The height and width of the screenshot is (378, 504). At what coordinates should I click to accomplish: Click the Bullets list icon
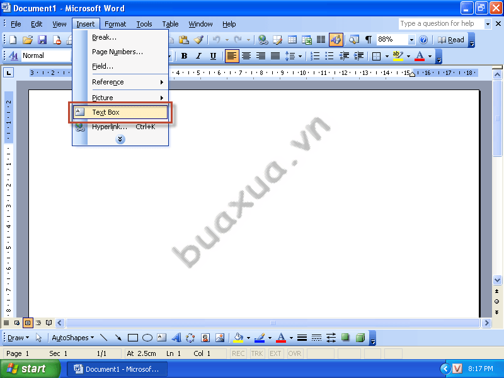point(329,56)
